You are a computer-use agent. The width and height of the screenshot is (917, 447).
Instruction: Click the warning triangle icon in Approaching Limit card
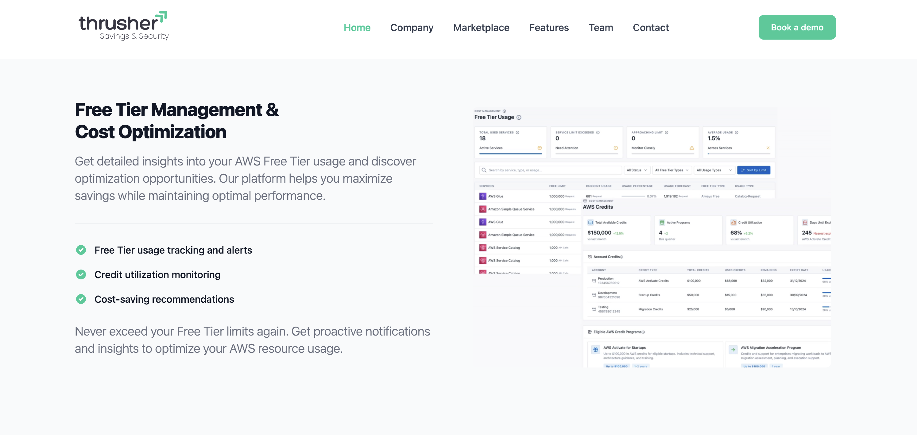tap(691, 148)
